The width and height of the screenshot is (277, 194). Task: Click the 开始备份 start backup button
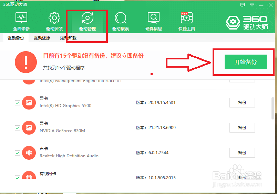(246, 62)
